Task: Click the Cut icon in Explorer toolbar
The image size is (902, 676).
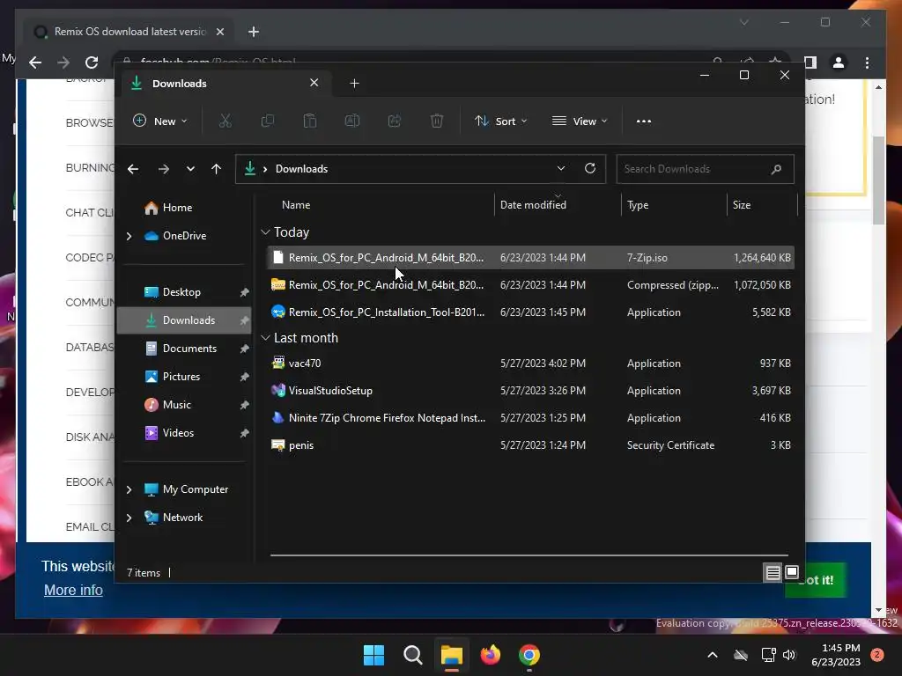Action: pyautogui.click(x=225, y=121)
